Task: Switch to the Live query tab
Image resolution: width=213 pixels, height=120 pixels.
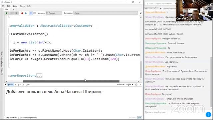Action: click(6, 9)
